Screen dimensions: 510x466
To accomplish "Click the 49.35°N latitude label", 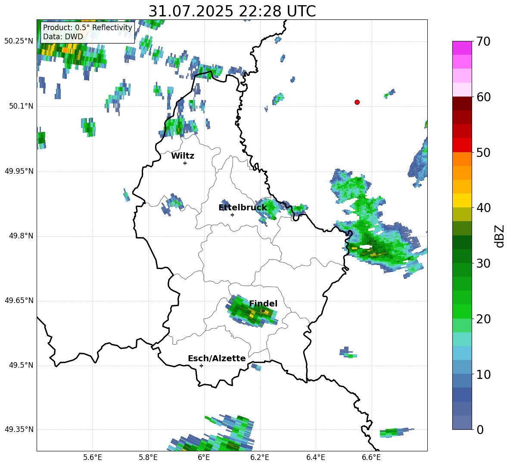I will pos(19,429).
